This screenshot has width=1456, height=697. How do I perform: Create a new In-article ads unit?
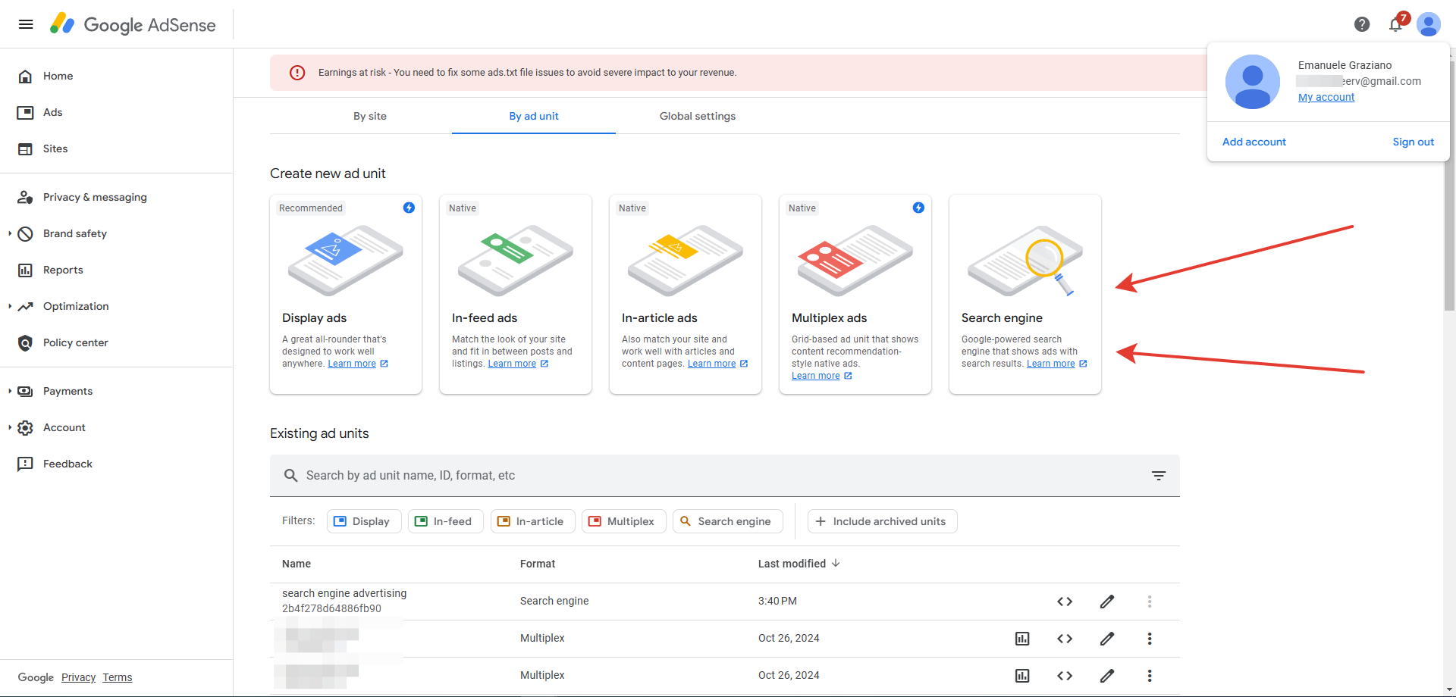tap(686, 294)
